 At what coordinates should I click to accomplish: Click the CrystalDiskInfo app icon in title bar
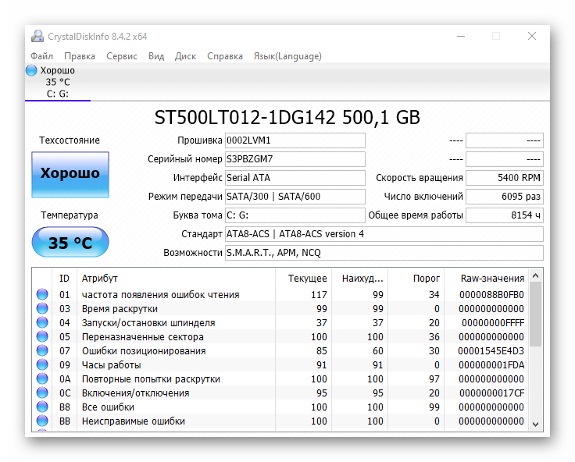(x=37, y=36)
